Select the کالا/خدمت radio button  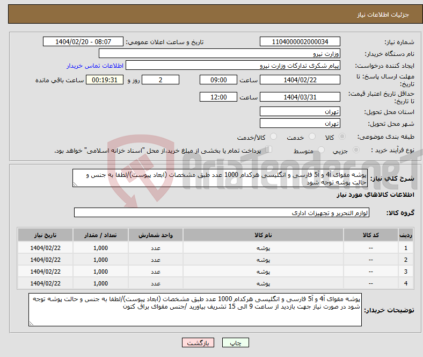(x=273, y=137)
